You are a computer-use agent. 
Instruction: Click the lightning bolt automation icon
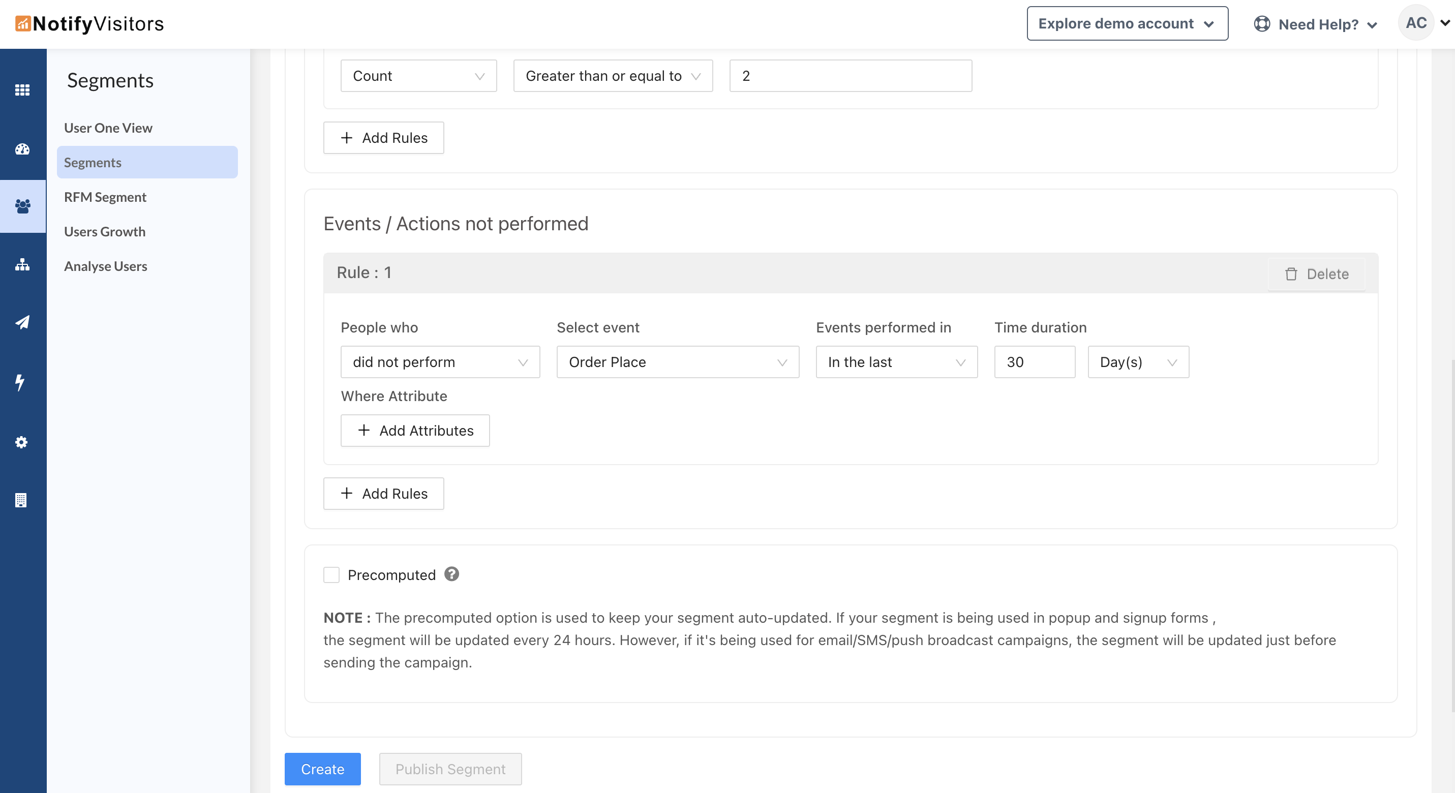20,382
